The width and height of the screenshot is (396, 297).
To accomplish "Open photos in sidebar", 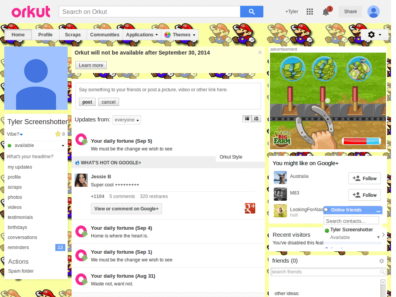I will [x=15, y=197].
